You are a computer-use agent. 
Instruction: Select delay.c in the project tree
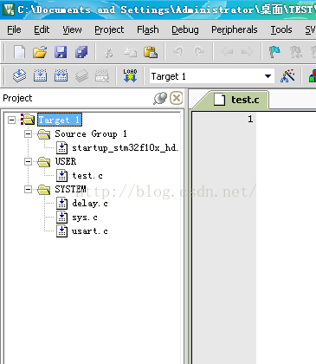tap(90, 204)
